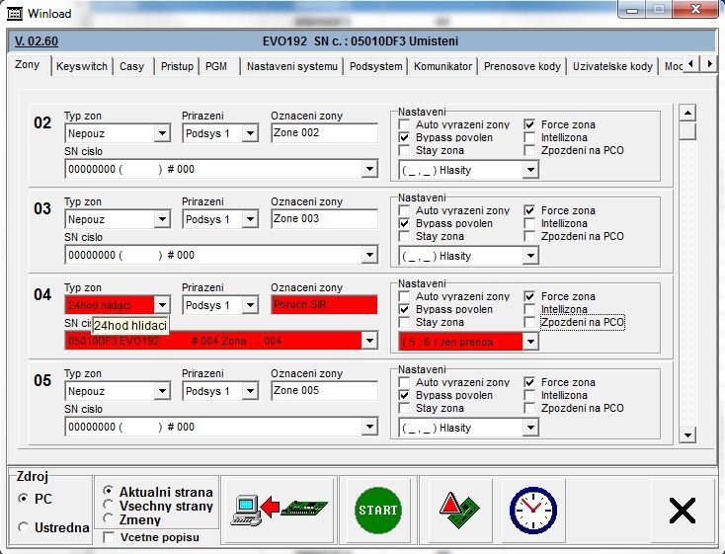Viewport: 725px width, 554px height.
Task: Toggle Intellizona checkbox for zone 04
Action: tap(530, 310)
